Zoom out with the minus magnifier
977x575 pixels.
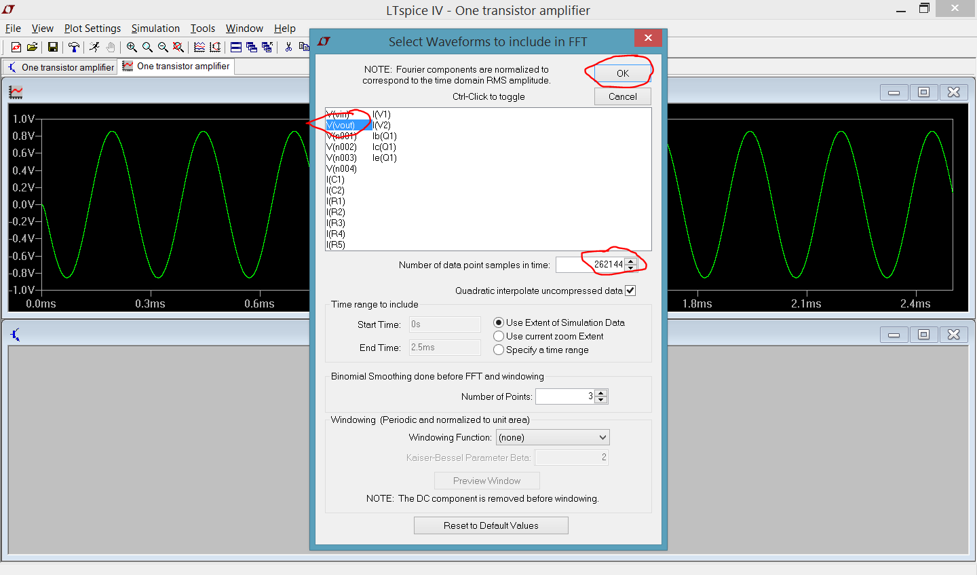coord(163,47)
